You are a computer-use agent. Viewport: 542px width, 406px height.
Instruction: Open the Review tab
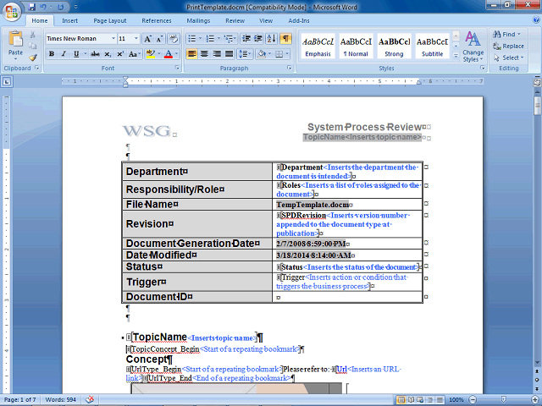(235, 20)
